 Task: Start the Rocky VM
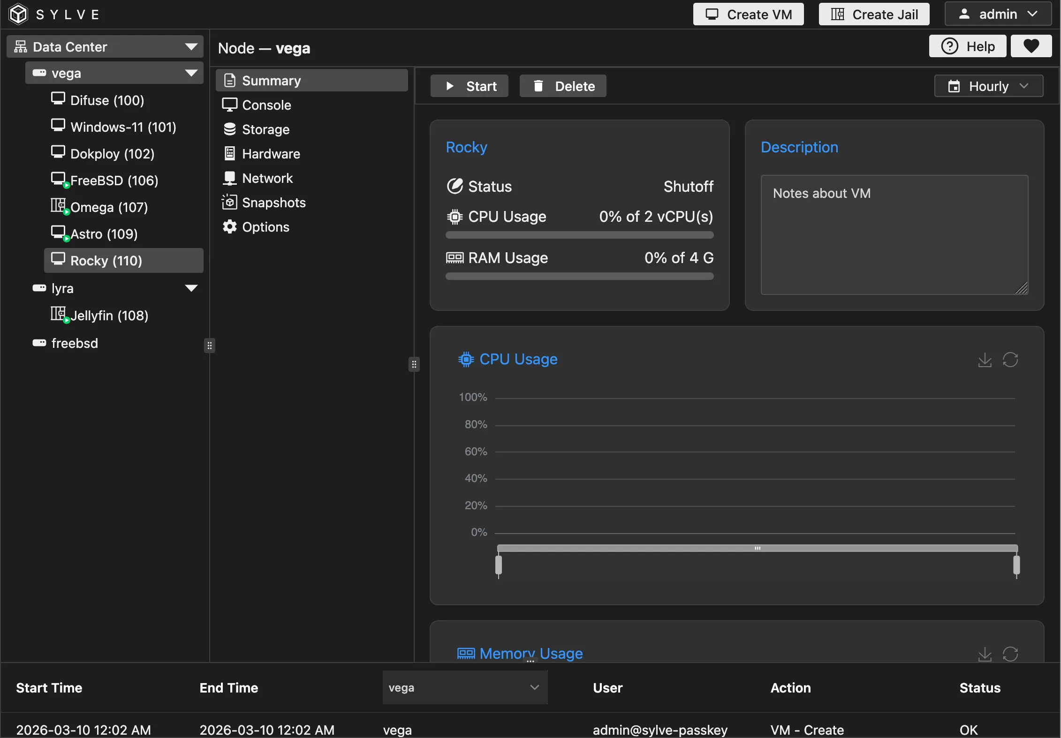click(470, 86)
